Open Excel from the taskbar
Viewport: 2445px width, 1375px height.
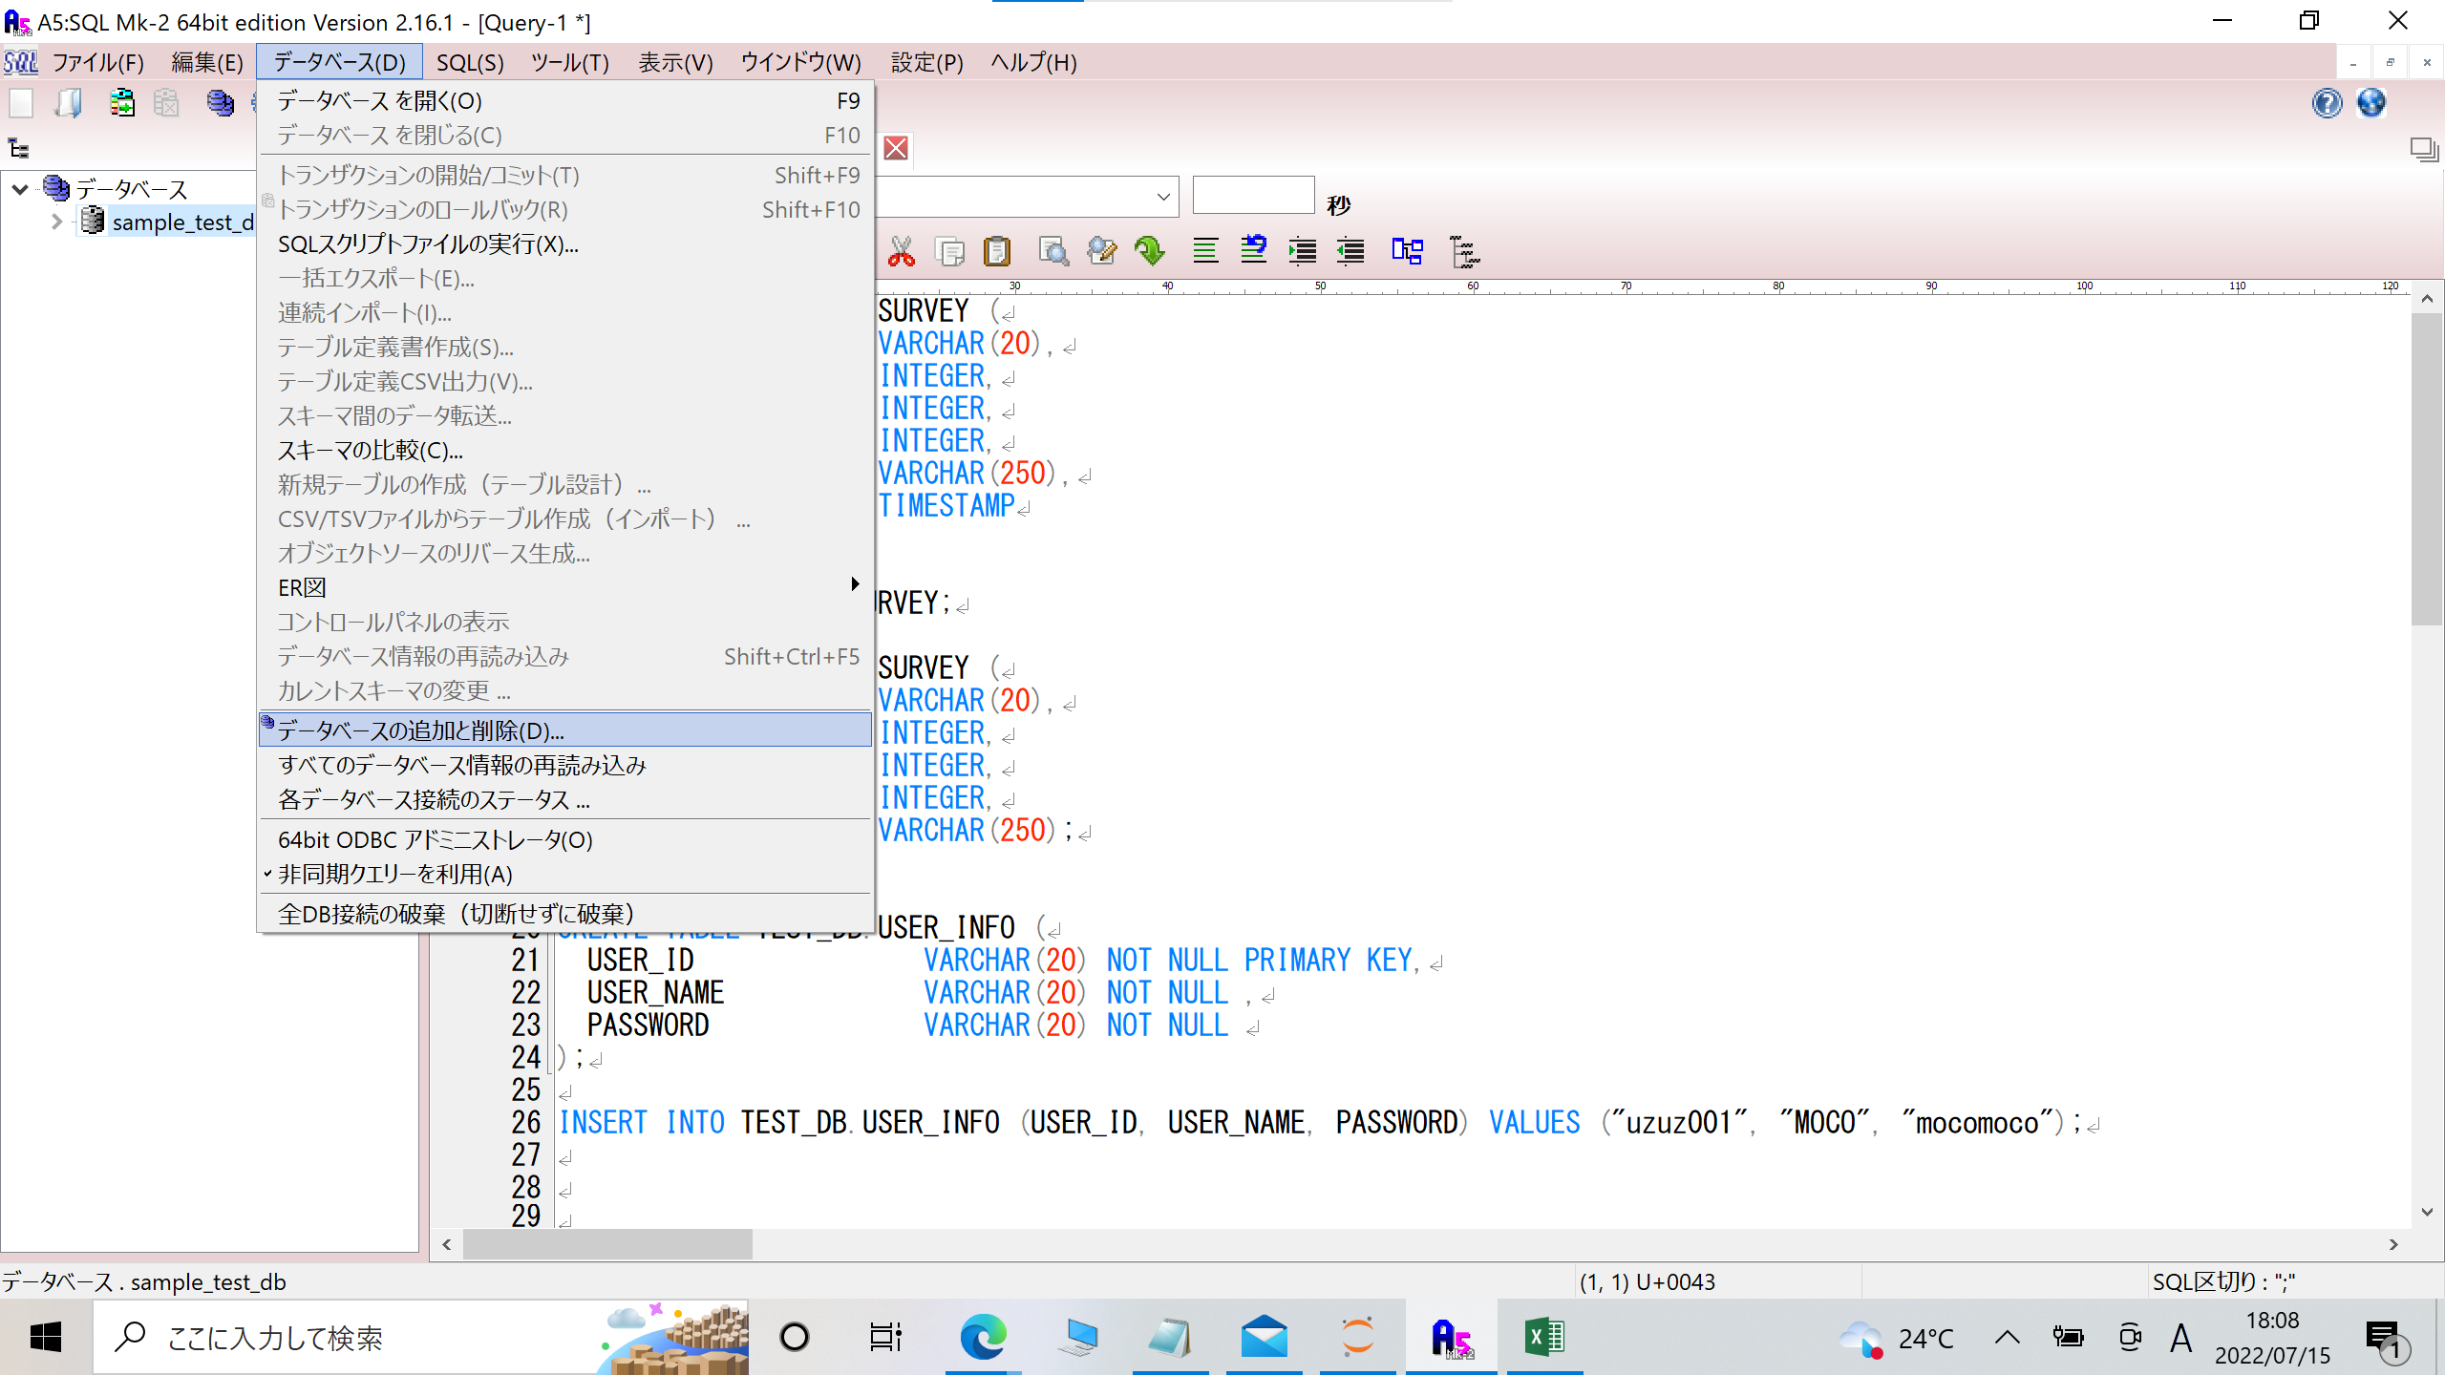click(1544, 1336)
